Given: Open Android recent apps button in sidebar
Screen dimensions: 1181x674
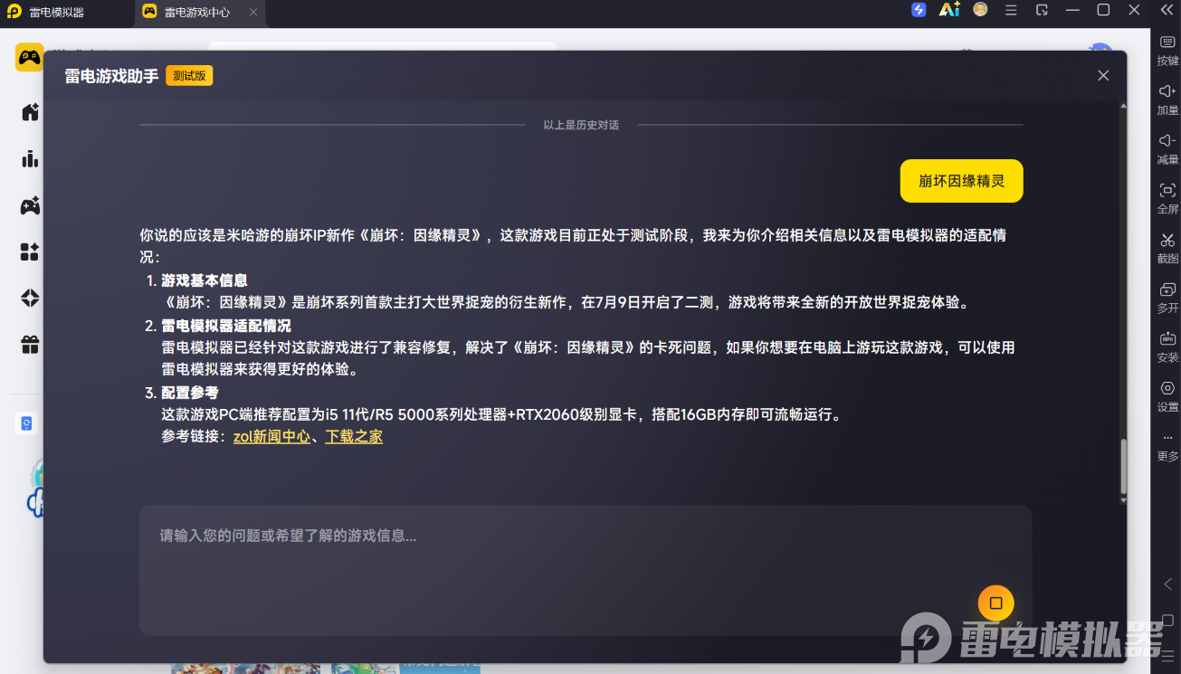Looking at the screenshot, I should (1167, 655).
